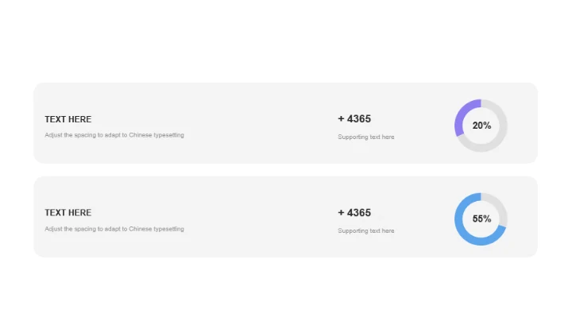572x321 pixels.
Task: Click the bottom card's Chinese typesetting subtitle
Action: point(114,229)
